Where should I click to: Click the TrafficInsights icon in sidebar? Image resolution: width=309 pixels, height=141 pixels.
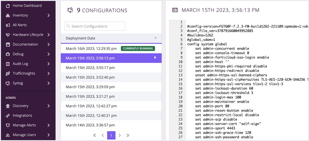tap(8, 73)
